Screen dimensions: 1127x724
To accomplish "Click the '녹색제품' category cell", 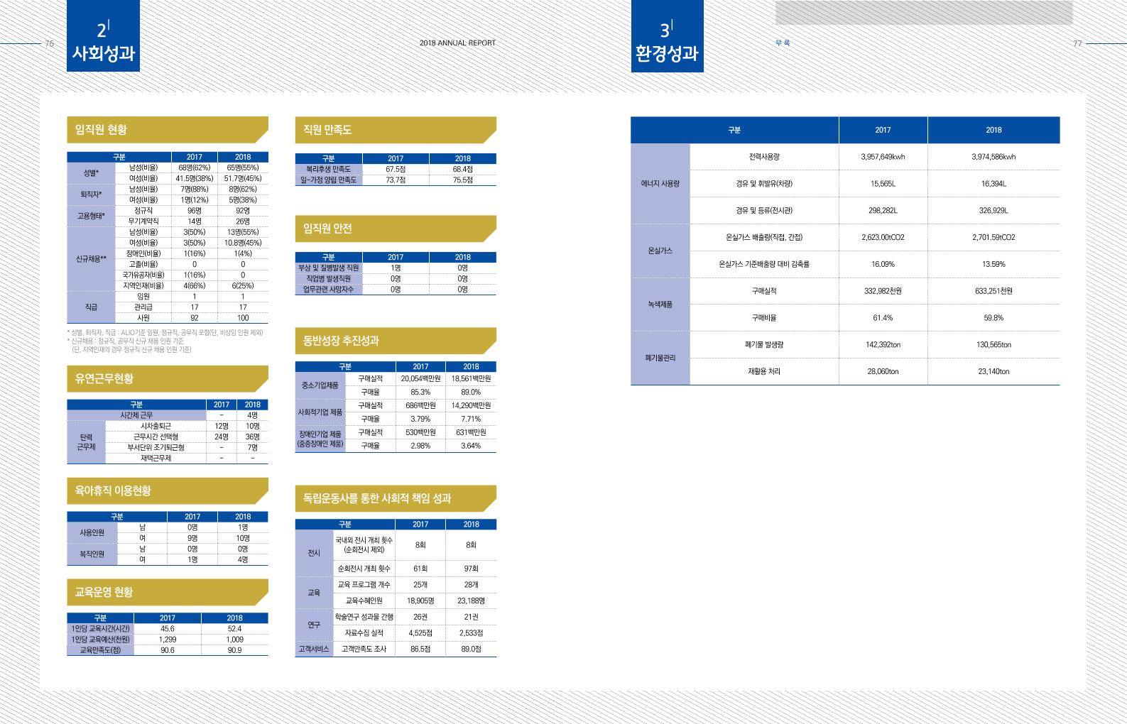I will (660, 305).
